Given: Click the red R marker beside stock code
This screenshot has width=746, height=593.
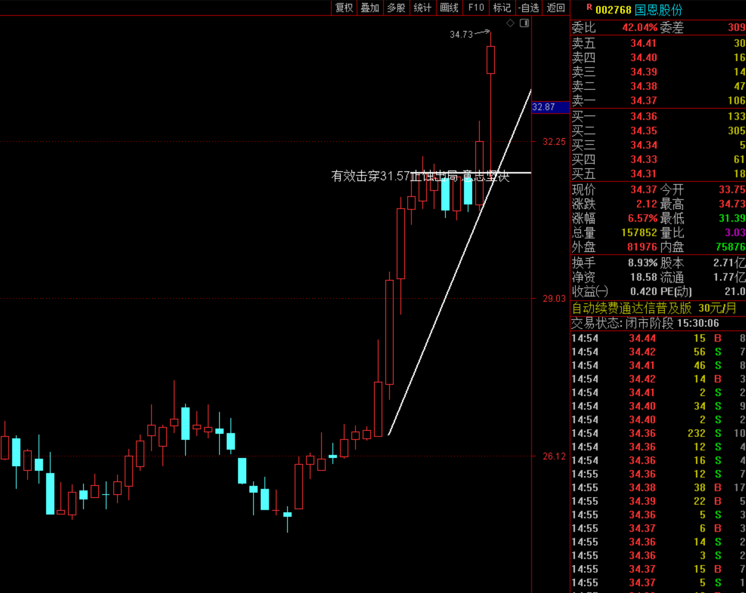Looking at the screenshot, I should [x=589, y=8].
